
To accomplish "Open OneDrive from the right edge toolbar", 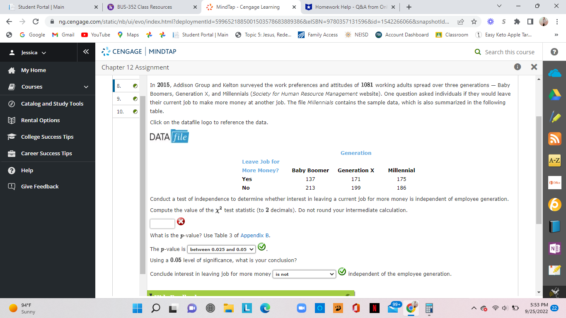I will (554, 72).
